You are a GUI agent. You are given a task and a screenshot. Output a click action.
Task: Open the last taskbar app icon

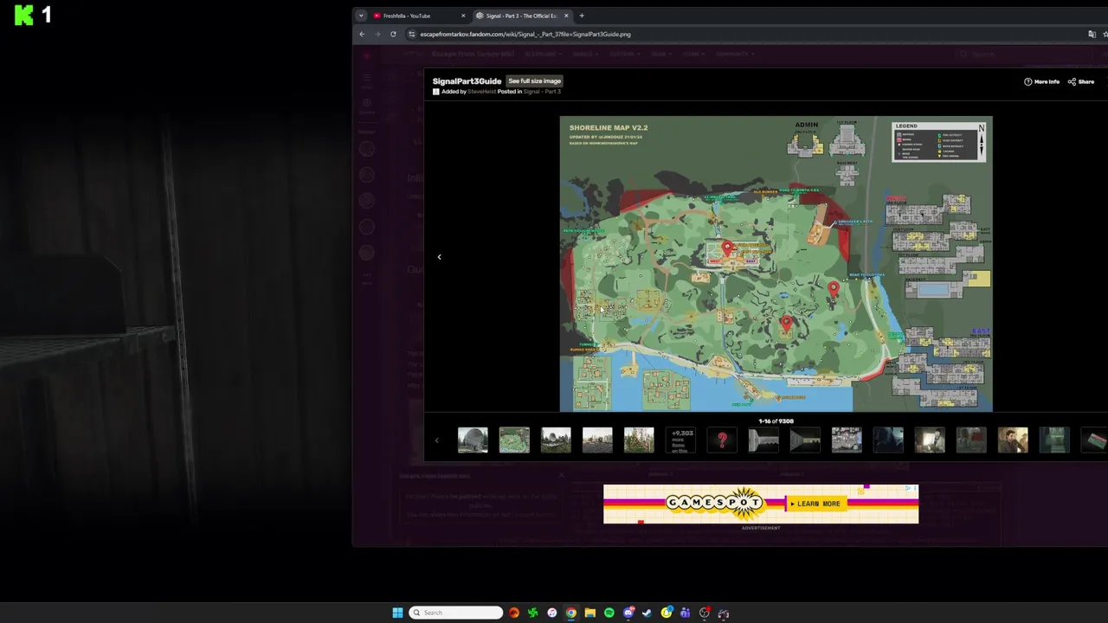click(x=724, y=613)
